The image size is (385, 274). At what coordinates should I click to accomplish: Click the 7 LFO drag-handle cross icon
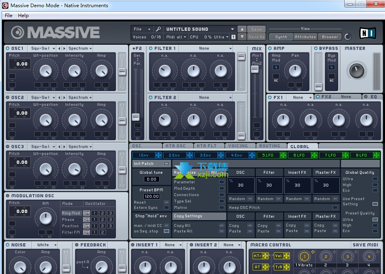[x=345, y=155]
